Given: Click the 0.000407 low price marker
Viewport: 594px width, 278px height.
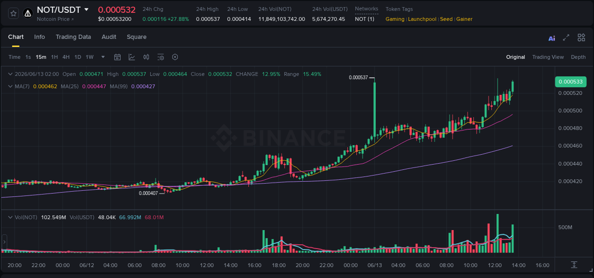Looking at the screenshot, I should point(148,193).
